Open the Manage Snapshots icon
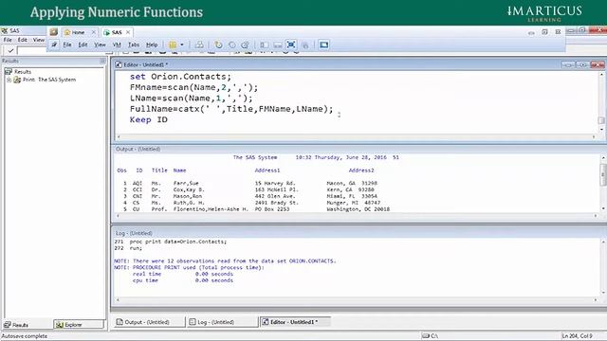This screenshot has height=341, width=607. pos(245,45)
